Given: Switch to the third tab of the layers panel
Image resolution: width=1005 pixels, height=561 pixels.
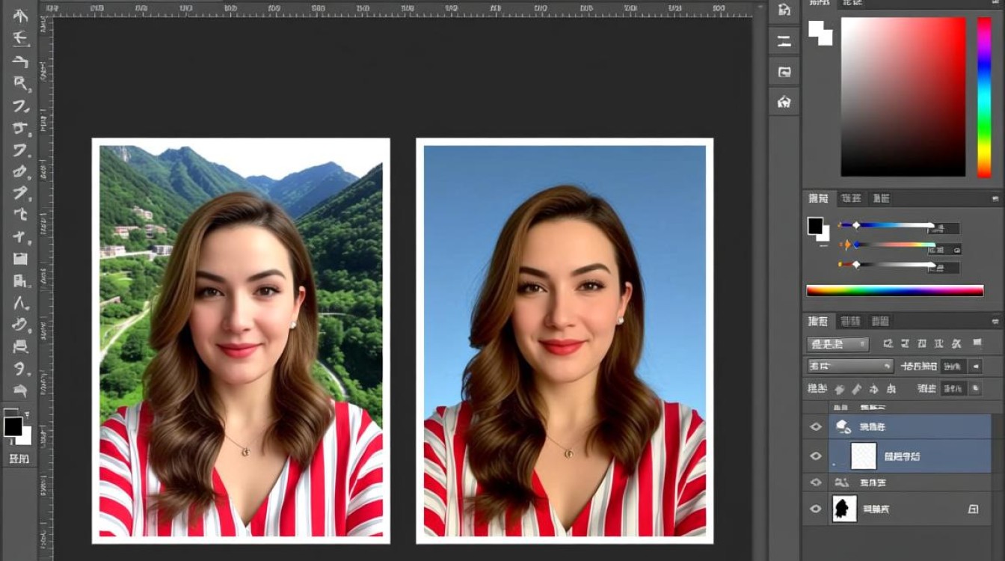Looking at the screenshot, I should [x=880, y=321].
